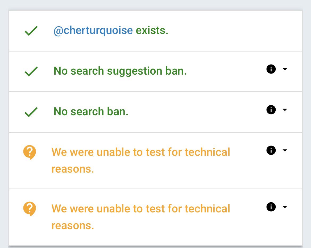Click the orange question icon in the last result

tap(30, 209)
